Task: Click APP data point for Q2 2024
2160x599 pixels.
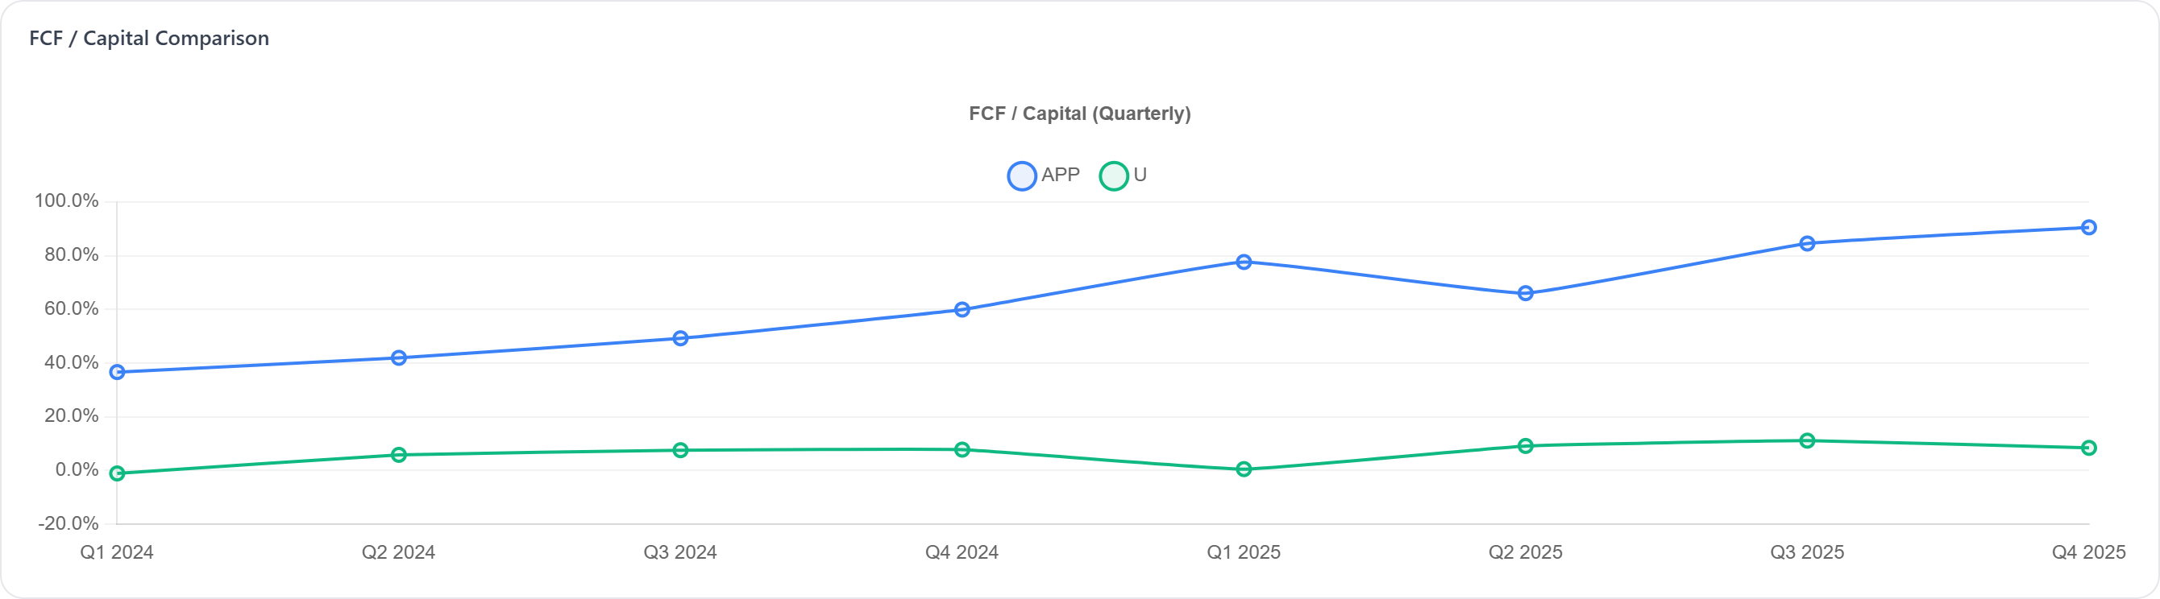Action: point(399,357)
